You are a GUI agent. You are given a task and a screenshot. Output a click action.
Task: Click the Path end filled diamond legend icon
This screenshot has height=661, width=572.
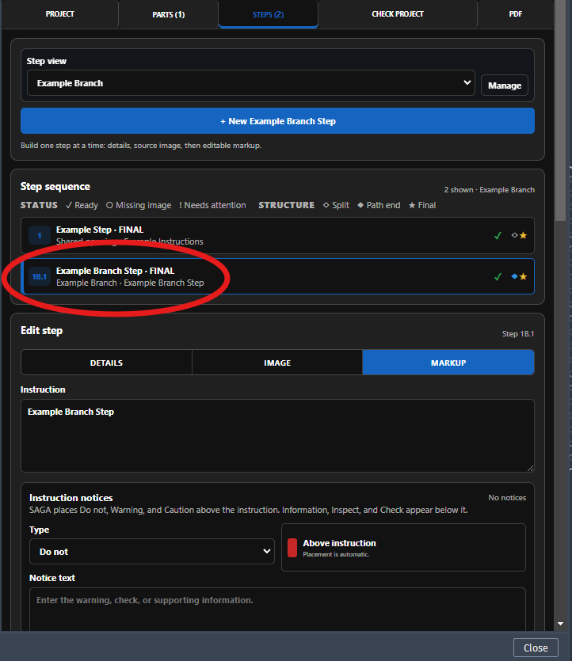click(x=360, y=205)
